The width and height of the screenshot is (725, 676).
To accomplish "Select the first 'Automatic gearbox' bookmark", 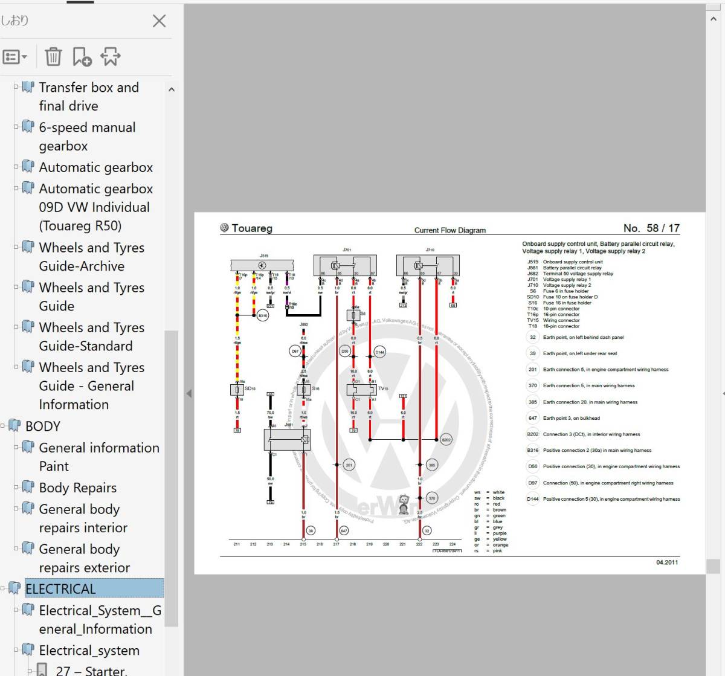I will point(96,167).
